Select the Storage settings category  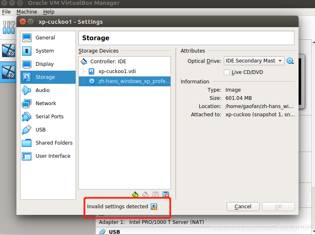[x=48, y=77]
